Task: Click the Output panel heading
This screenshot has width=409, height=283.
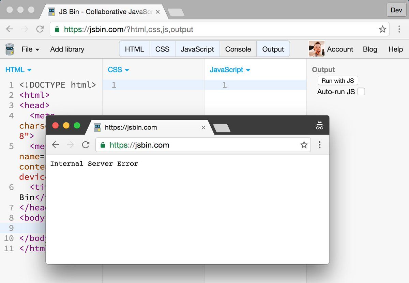Action: [323, 70]
